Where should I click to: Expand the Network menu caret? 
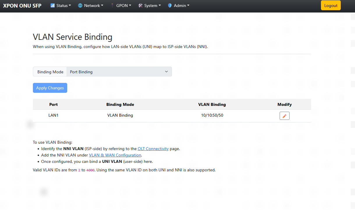(102, 6)
